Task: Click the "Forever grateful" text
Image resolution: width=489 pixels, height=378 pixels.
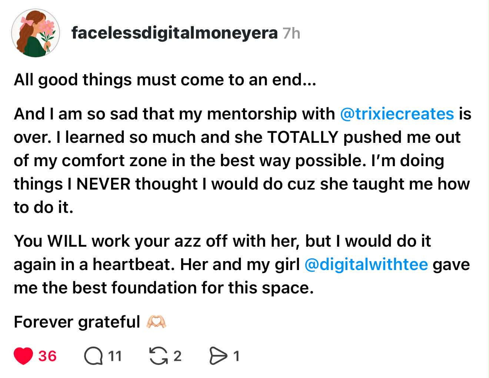Action: 77,322
